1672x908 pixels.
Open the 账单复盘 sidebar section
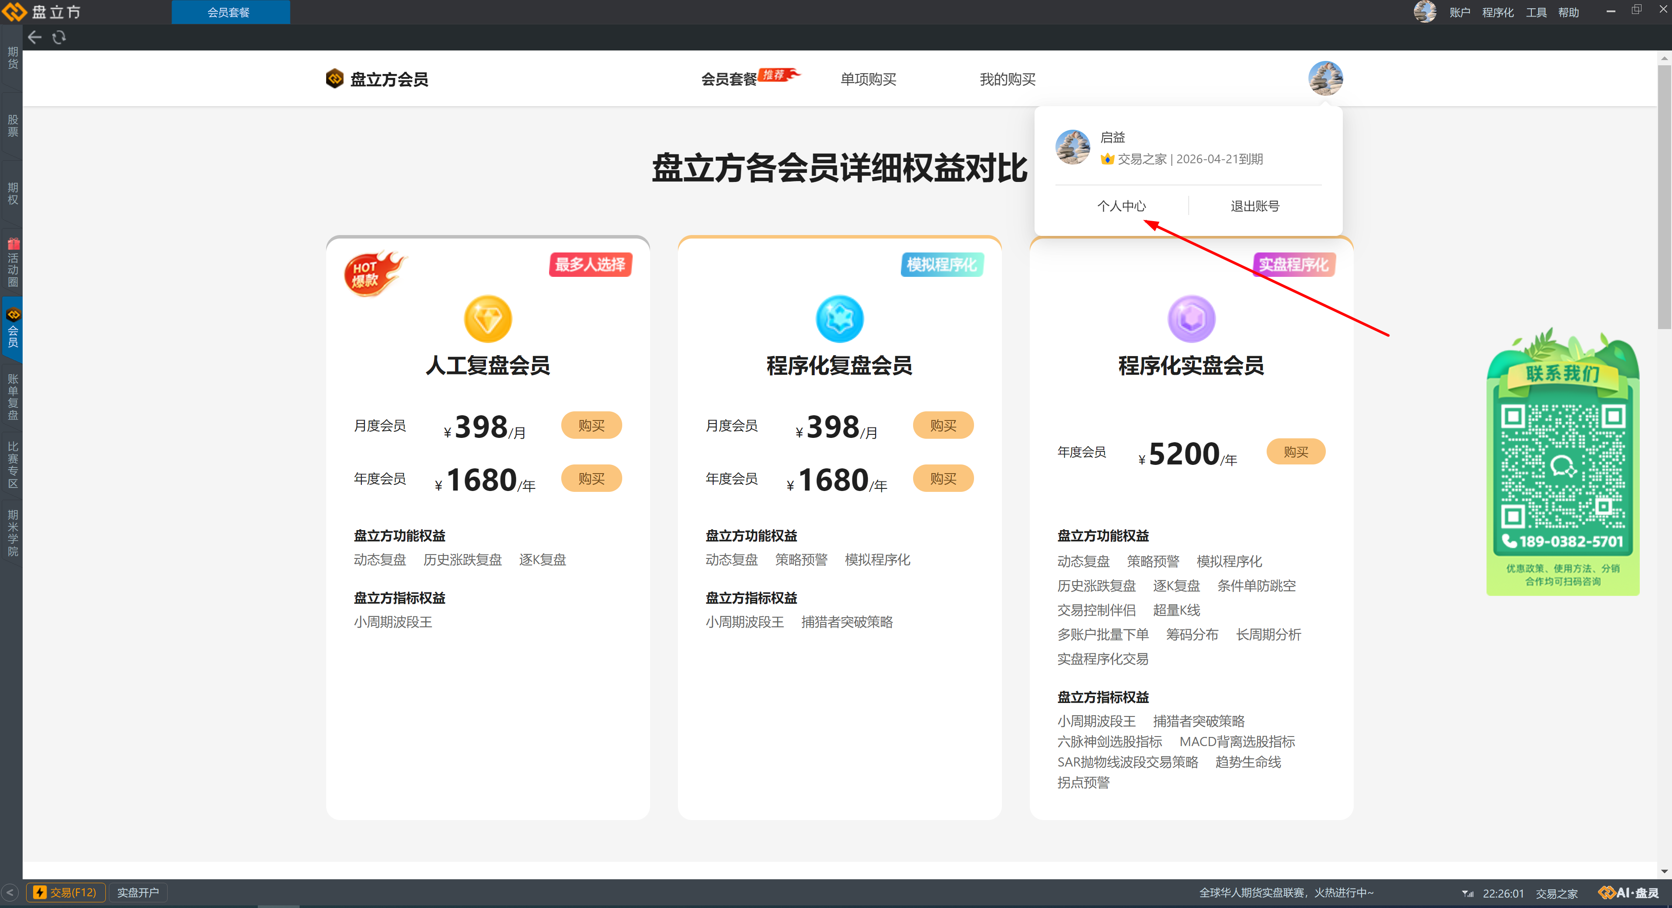tap(12, 397)
